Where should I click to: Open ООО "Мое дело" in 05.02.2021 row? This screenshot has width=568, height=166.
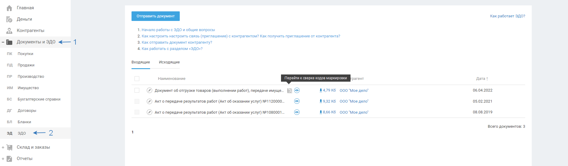[354, 101]
